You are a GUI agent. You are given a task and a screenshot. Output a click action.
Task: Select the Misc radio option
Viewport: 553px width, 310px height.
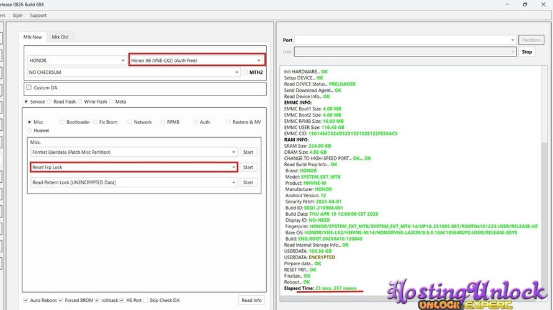30,122
